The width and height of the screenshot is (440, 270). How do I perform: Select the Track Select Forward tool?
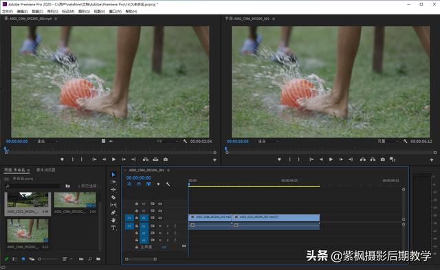click(113, 182)
